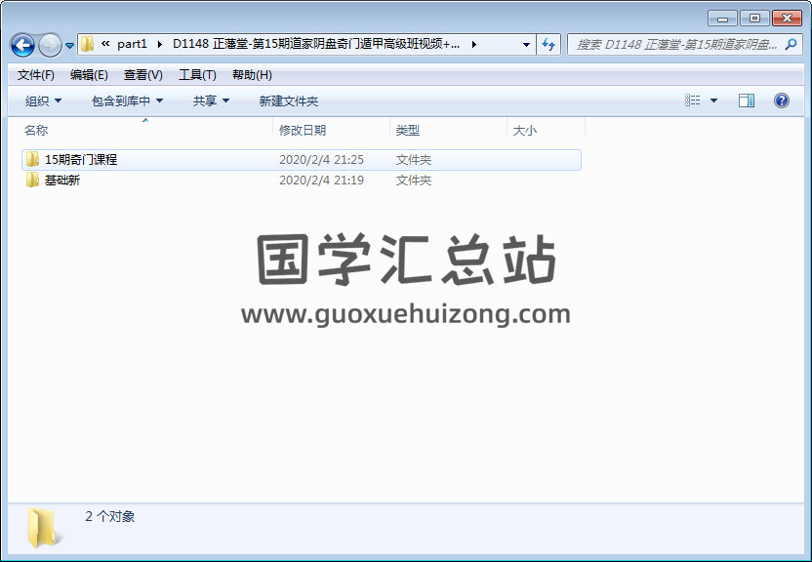This screenshot has width=812, height=562.
Task: Open the 文件(F) menu
Action: [x=36, y=75]
